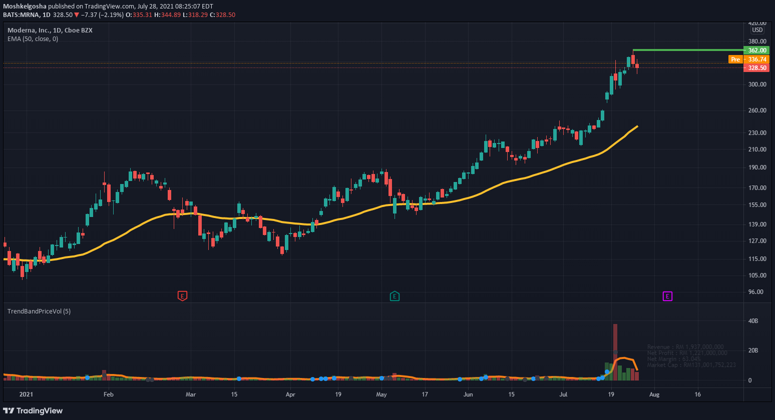The width and height of the screenshot is (775, 420).
Task: Click the Revenue : RM 1,937,000,000 text
Action: (685, 347)
